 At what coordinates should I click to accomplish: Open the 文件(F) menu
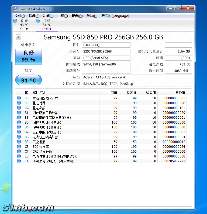(x=20, y=16)
